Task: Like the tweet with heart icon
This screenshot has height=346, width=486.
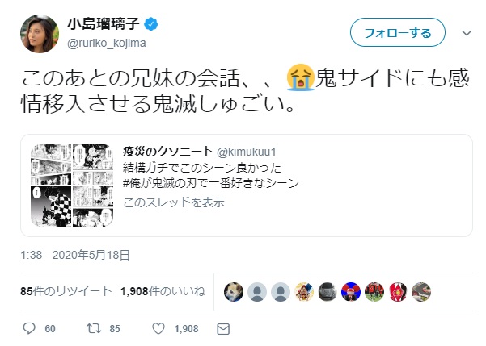Action: click(x=158, y=329)
